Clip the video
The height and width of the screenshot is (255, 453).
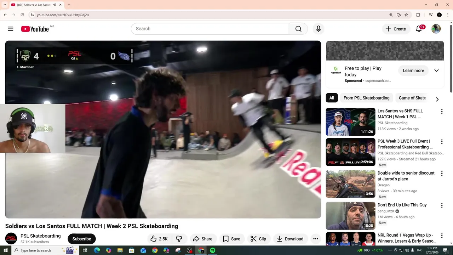258,239
